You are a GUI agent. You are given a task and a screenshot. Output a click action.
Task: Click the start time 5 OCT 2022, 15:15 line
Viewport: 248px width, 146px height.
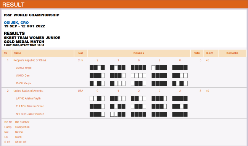(24, 45)
